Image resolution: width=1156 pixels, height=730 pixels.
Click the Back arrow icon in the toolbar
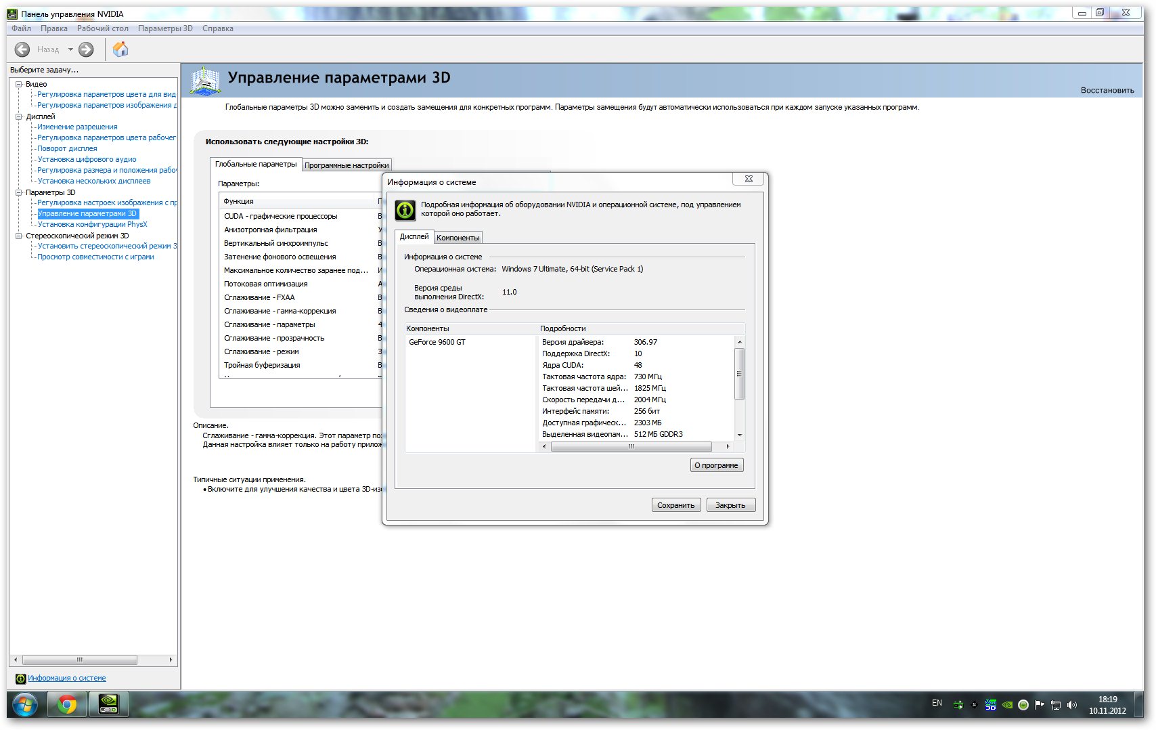[x=22, y=49]
